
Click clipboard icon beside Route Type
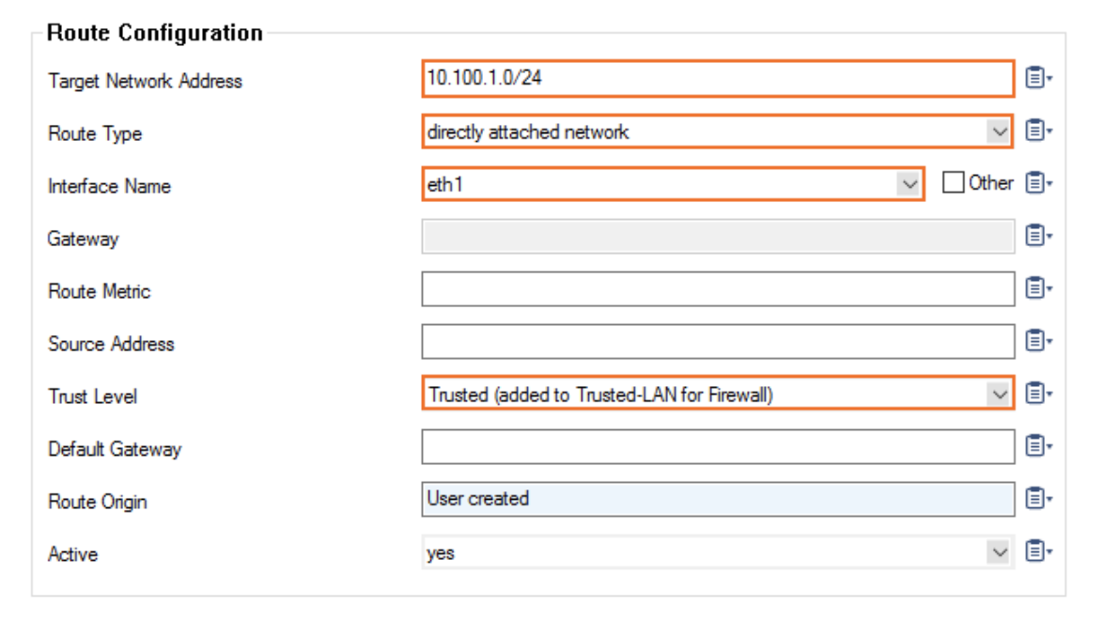(x=1035, y=132)
